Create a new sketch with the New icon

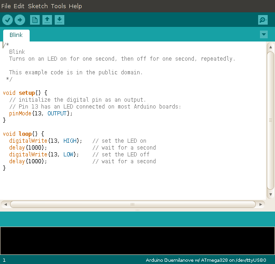[35, 20]
